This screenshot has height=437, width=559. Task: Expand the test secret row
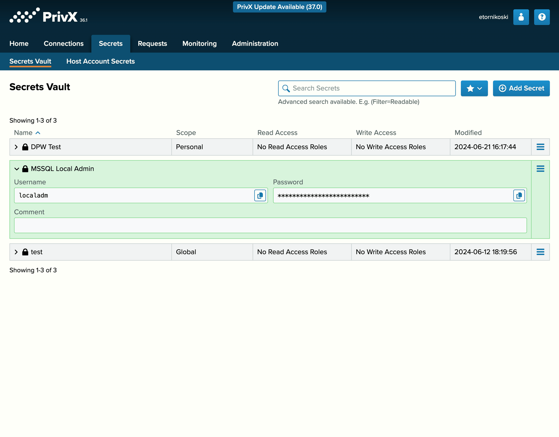(16, 252)
